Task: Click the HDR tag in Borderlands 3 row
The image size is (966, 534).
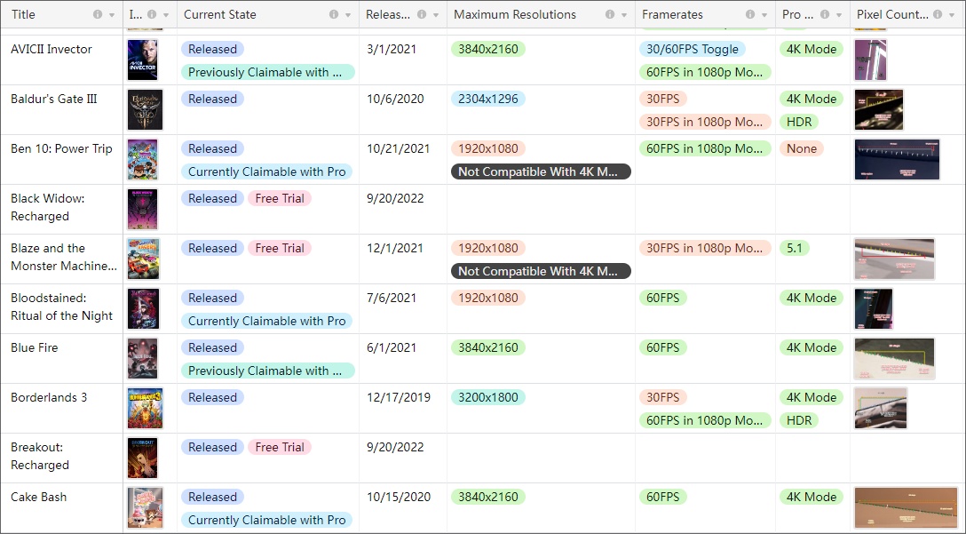Action: point(799,420)
